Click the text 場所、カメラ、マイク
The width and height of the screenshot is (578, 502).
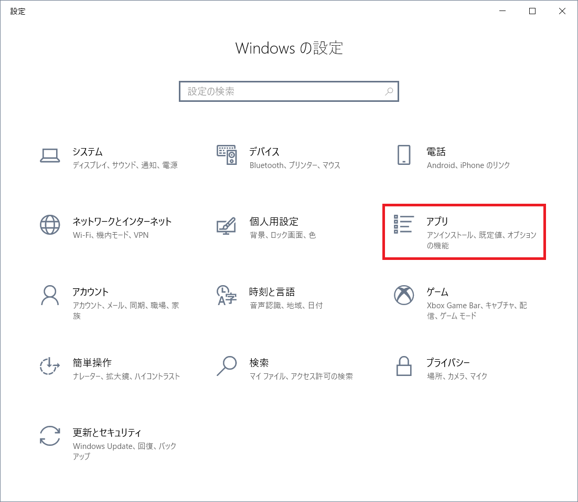[457, 376]
